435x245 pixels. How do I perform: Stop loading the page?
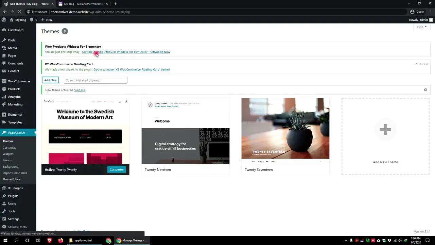coord(19,12)
